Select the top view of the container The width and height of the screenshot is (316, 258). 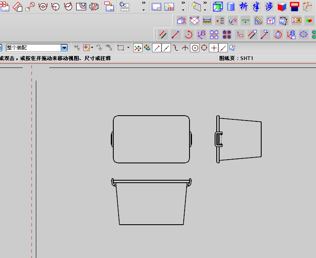click(151, 139)
